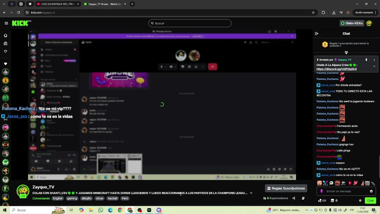
Task: Open the Home icon in left sidebar
Action: (x=5, y=36)
